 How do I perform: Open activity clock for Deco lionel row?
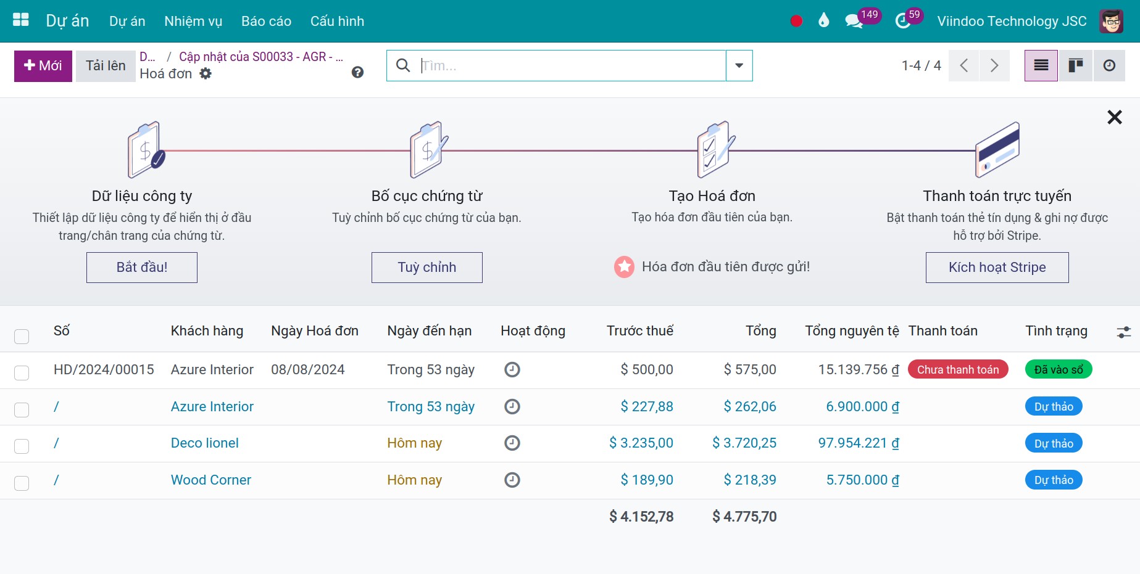click(x=512, y=443)
